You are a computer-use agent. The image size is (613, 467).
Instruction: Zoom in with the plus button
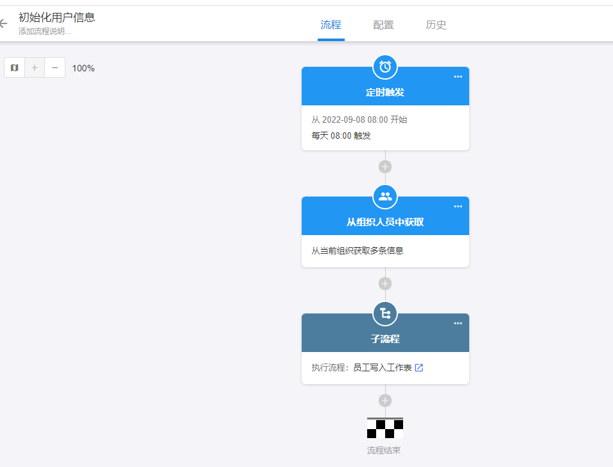point(35,67)
